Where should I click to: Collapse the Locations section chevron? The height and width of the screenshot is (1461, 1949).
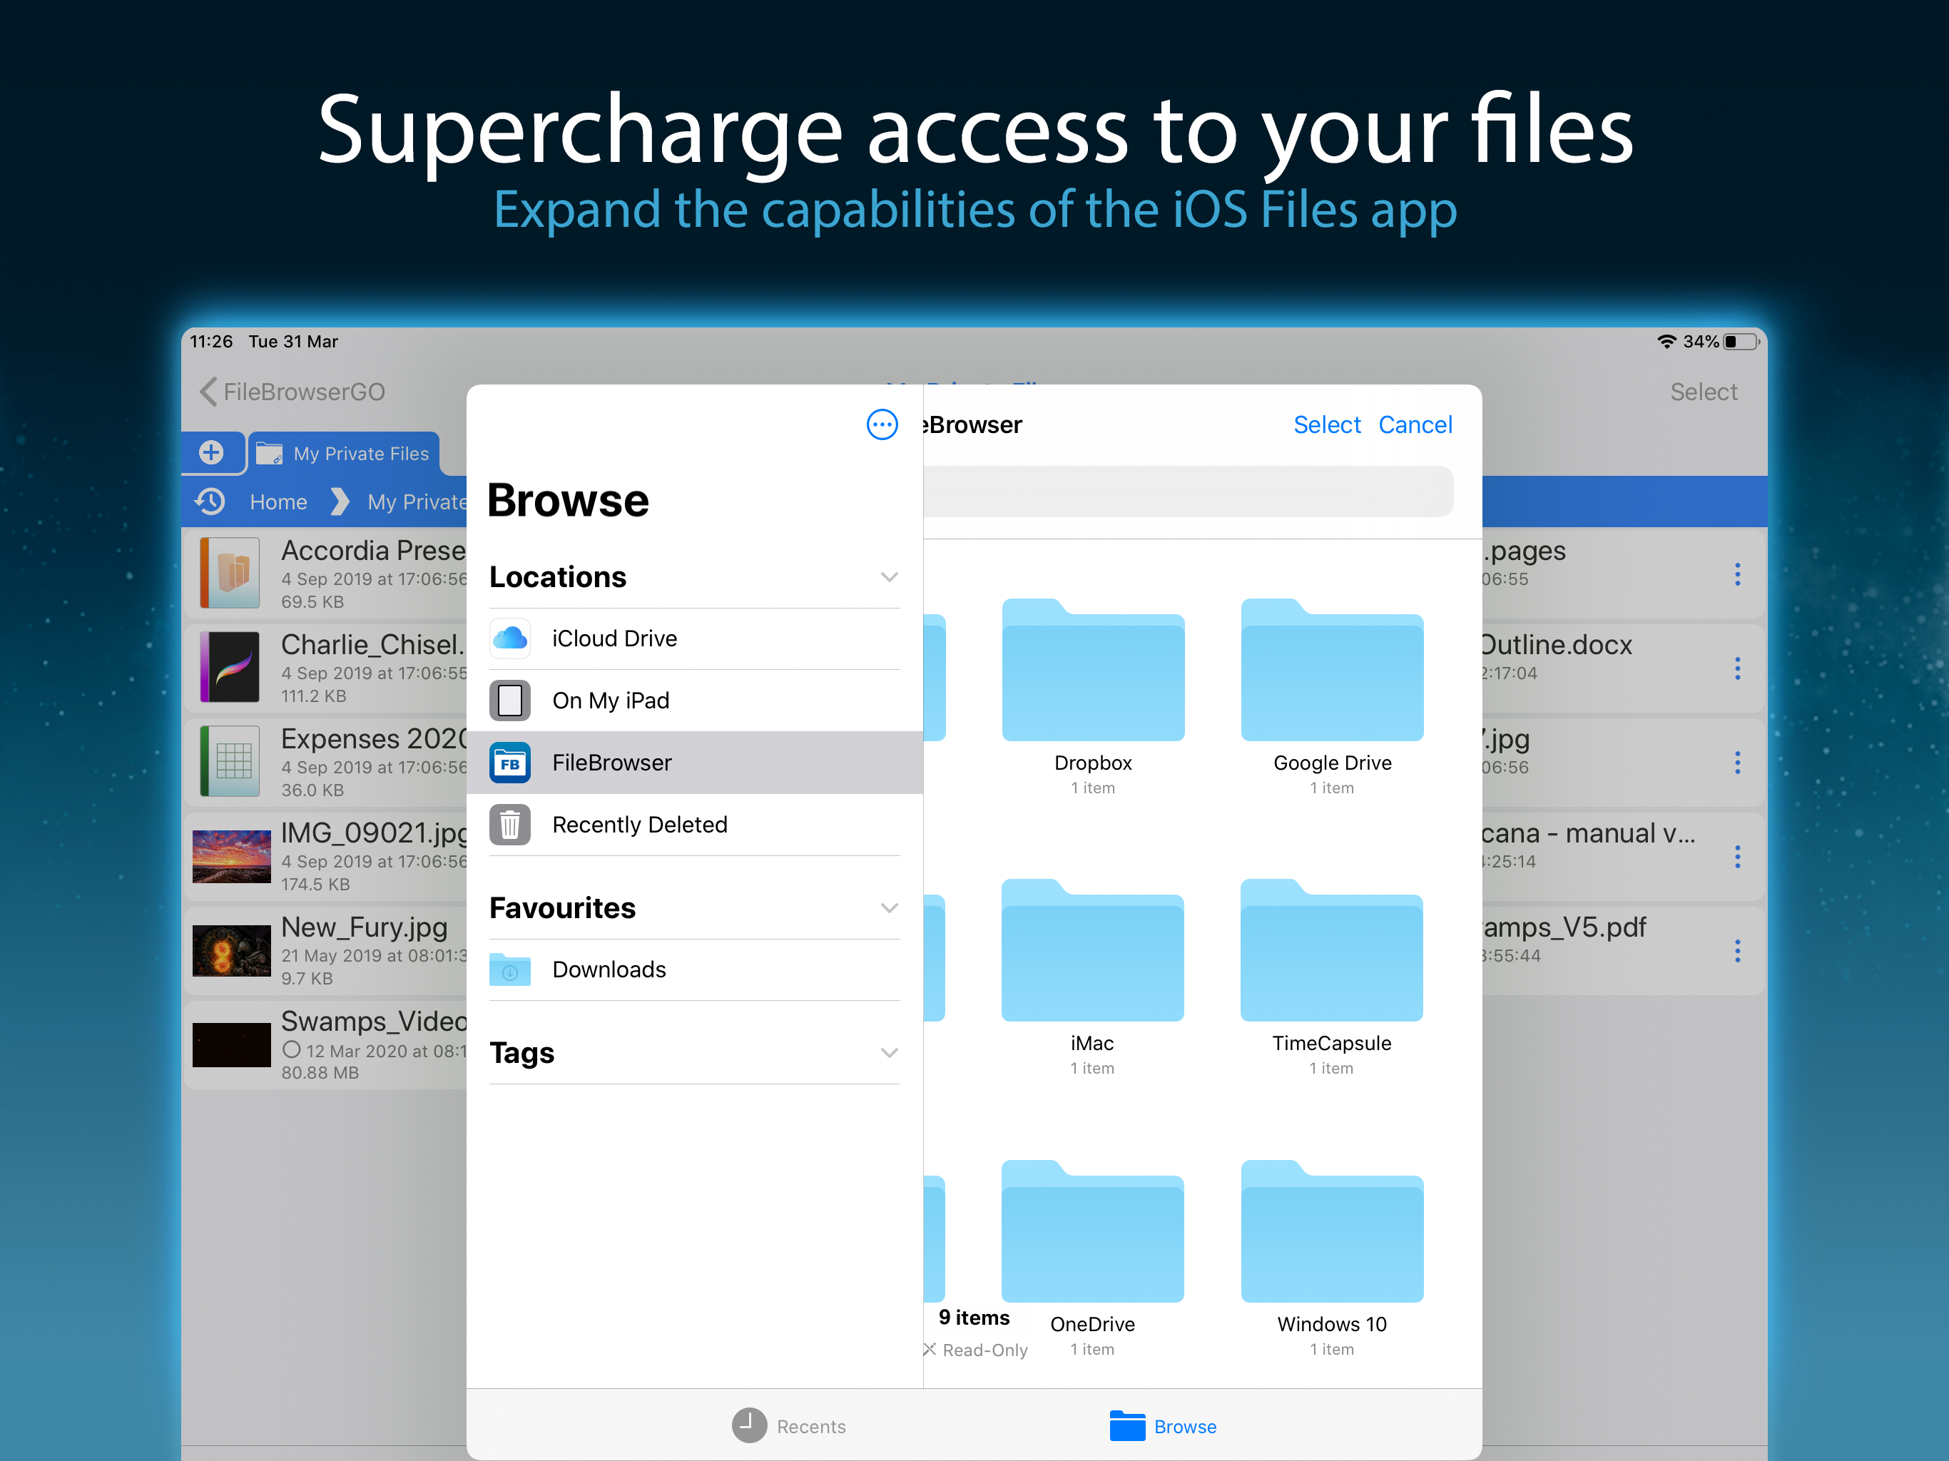point(889,577)
